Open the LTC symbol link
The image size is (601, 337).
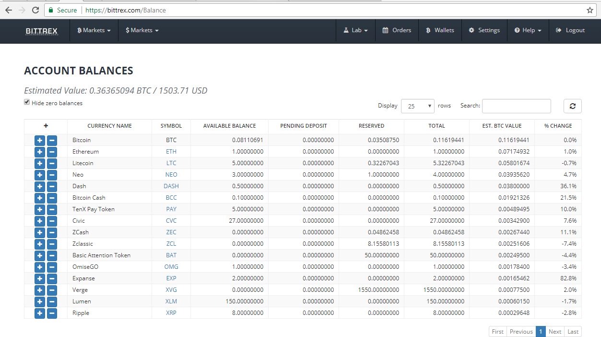click(x=171, y=163)
